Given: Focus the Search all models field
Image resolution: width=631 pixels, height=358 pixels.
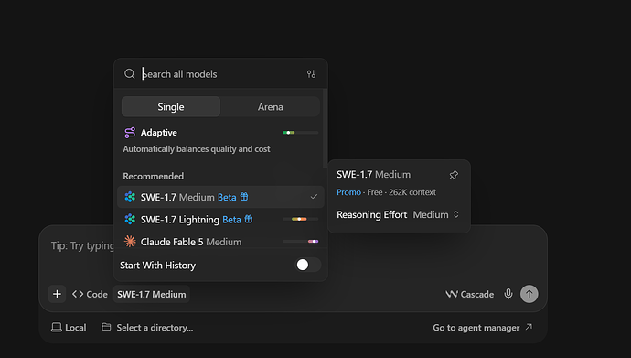Looking at the screenshot, I should pos(221,73).
